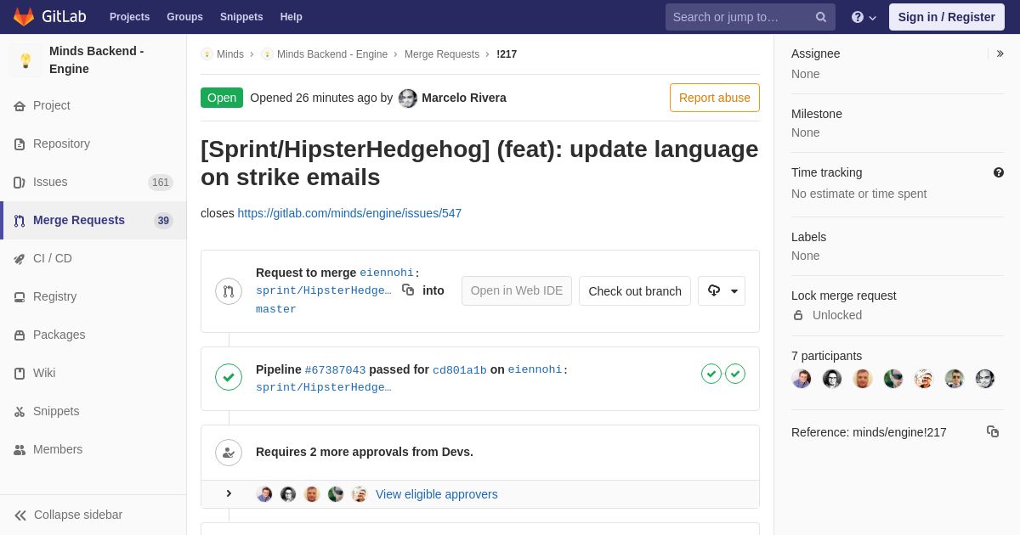
Task: Open Marcelo Rivera's profile name link
Action: [464, 98]
